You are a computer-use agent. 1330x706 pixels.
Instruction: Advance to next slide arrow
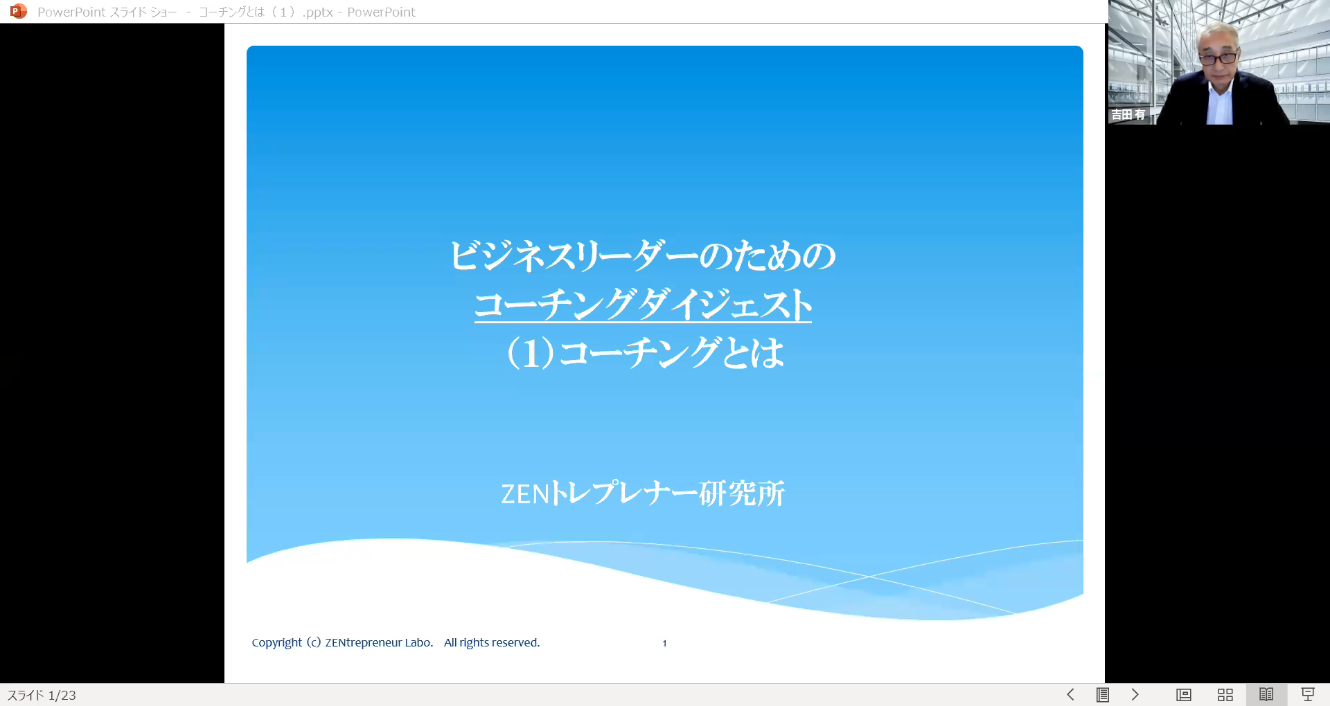click(x=1135, y=694)
